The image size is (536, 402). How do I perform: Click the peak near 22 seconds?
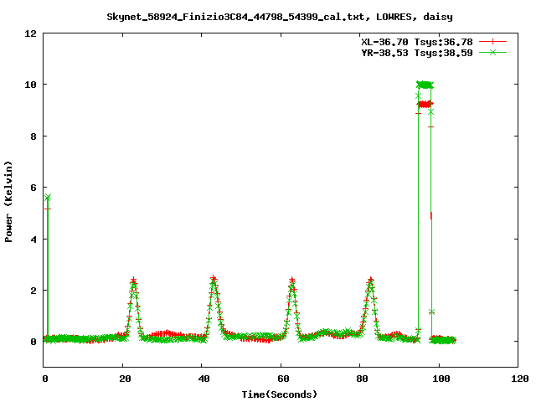(x=134, y=281)
